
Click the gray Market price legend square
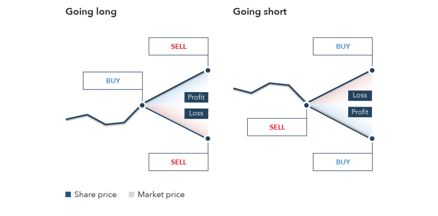131,195
